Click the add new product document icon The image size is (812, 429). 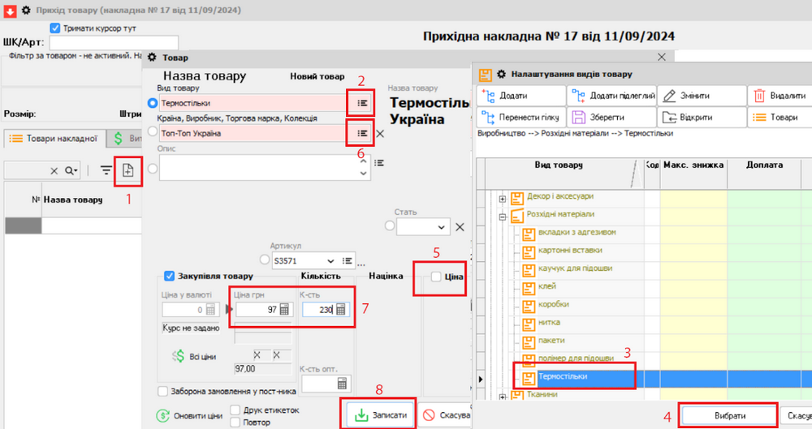[128, 170]
